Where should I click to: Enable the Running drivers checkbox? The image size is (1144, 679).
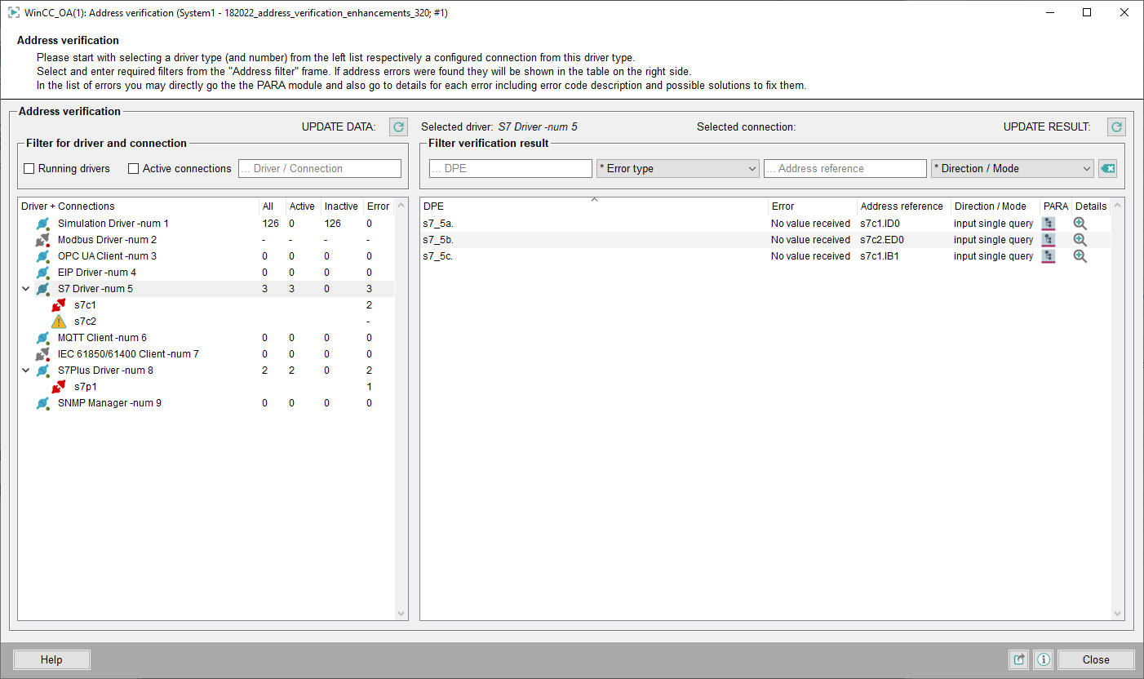tap(29, 169)
